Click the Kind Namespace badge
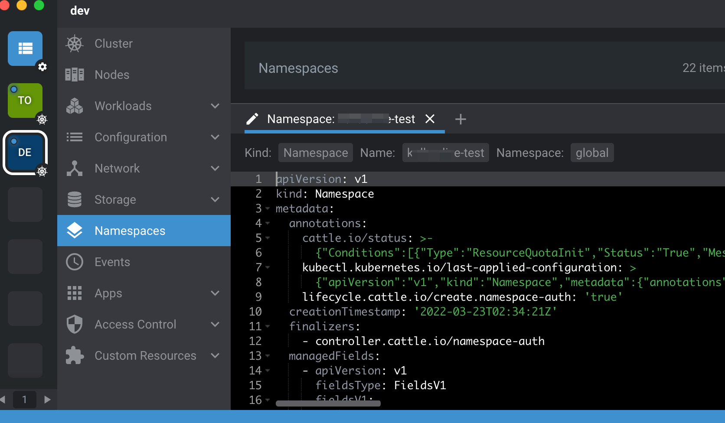725x423 pixels. (316, 153)
